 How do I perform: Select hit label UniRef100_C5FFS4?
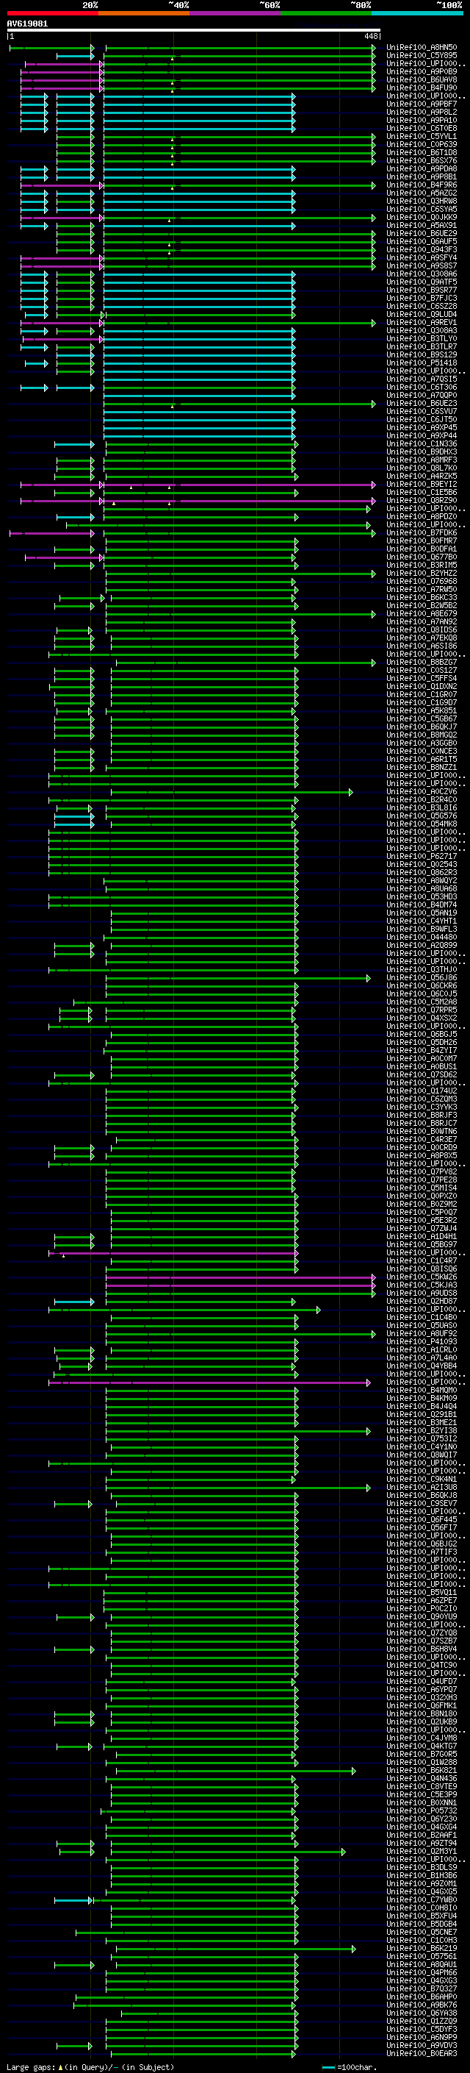tap(422, 679)
